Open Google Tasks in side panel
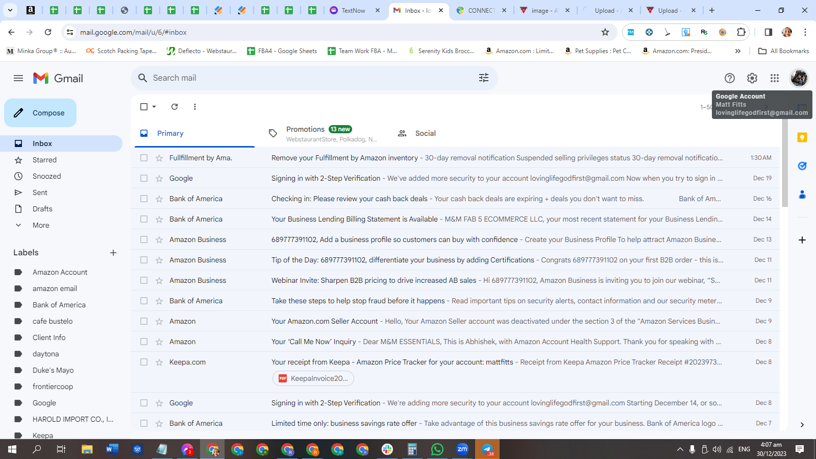Screen dimensions: 816x459 point(802,166)
